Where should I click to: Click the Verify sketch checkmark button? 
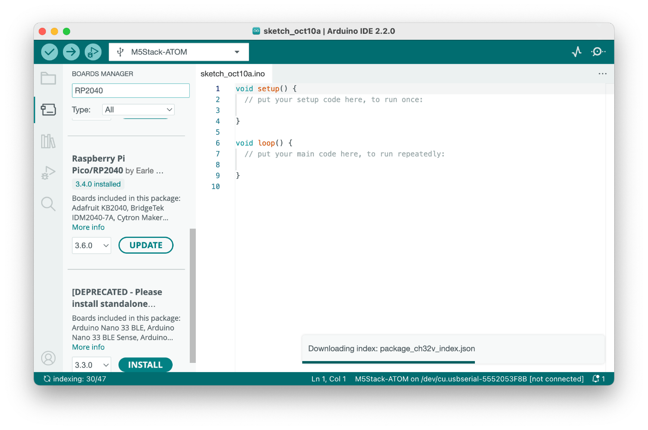coord(50,52)
